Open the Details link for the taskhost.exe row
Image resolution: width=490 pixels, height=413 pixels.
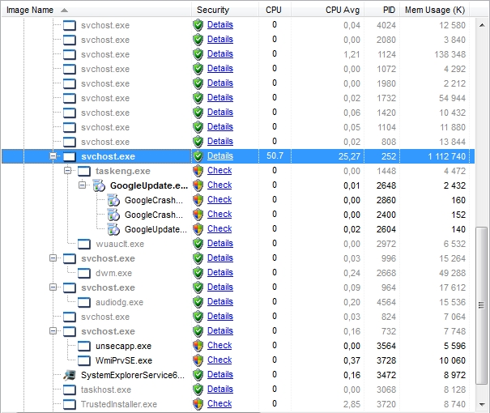(x=219, y=390)
